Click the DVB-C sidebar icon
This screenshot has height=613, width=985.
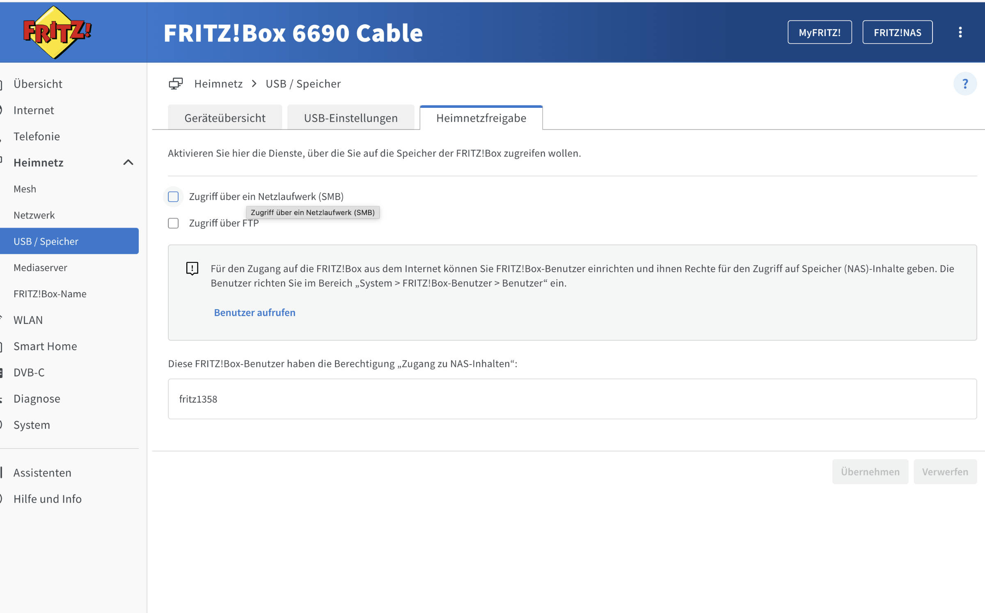(x=1, y=372)
